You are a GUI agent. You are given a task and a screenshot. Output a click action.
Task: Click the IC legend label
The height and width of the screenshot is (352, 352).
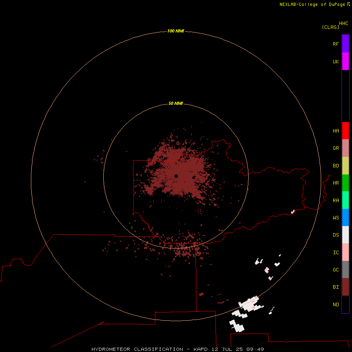pos(336,253)
